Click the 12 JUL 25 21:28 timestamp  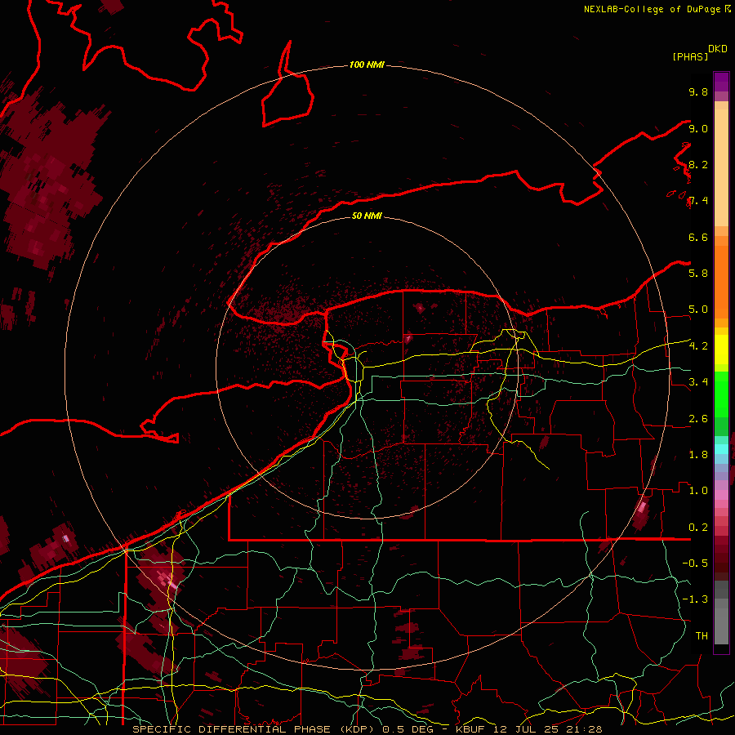coord(549,729)
